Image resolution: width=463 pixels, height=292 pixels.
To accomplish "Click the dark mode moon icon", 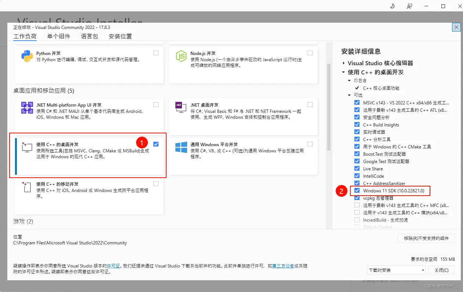I will tap(392, 6).
